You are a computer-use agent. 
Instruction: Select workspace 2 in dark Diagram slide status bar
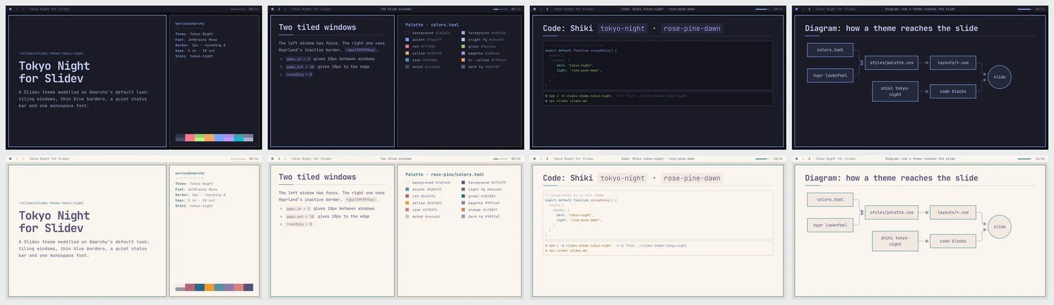coord(809,9)
